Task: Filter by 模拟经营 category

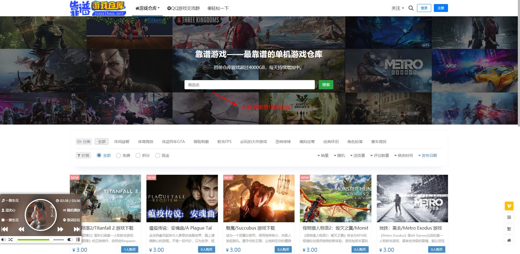Action: coord(307,142)
